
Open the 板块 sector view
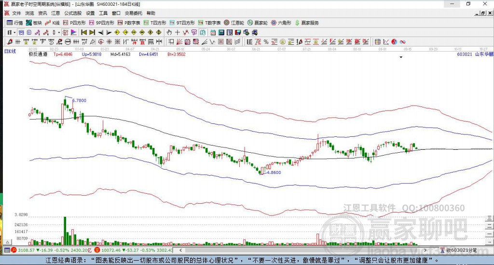tap(34, 23)
